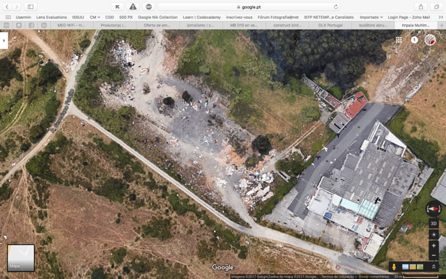Image resolution: width=446 pixels, height=279 pixels.
Task: Expand the CM bookmarks folder
Action: click(95, 17)
